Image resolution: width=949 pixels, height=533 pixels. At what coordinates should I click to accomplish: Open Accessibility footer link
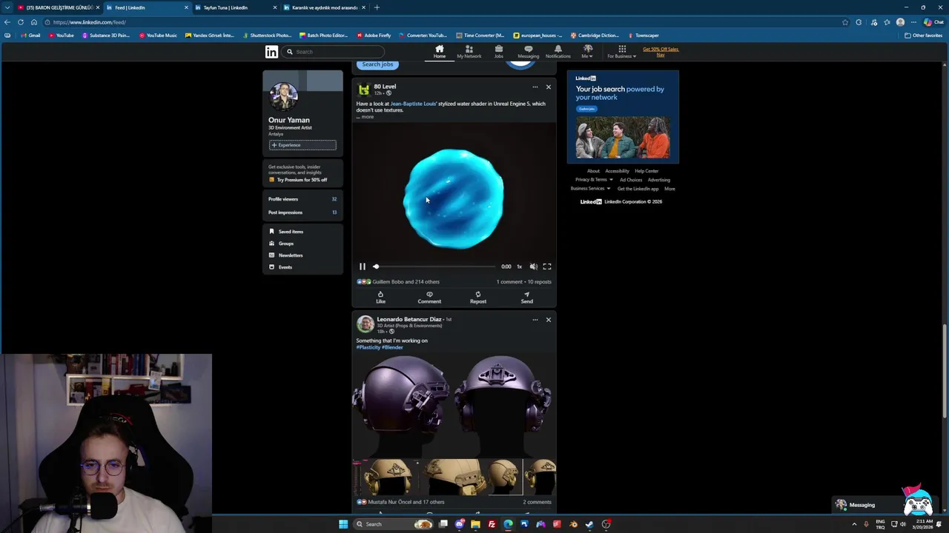tap(617, 171)
